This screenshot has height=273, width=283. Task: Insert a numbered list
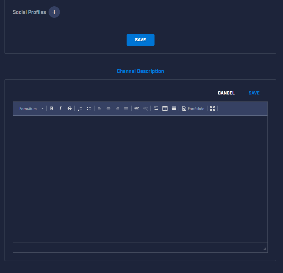[x=80, y=108]
